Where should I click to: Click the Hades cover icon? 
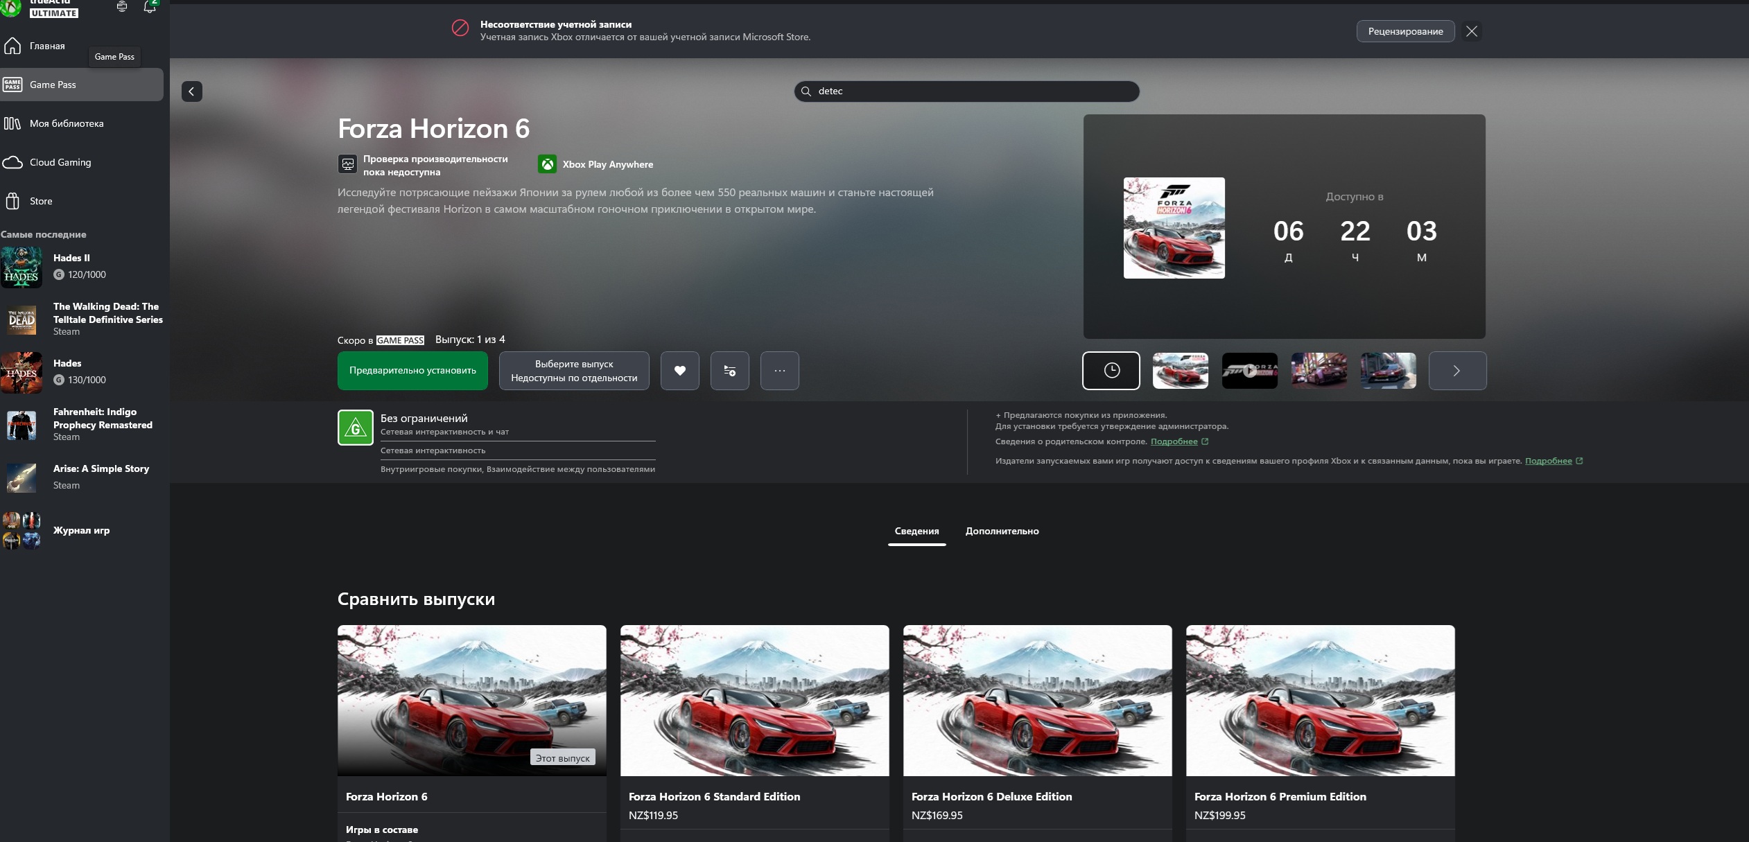21,373
